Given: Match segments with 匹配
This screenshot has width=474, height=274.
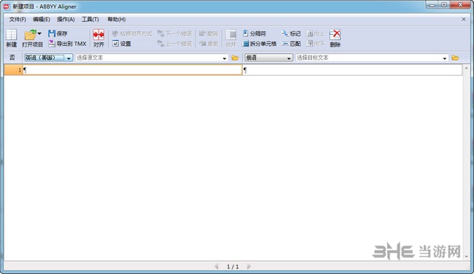Looking at the screenshot, I should pos(291,44).
